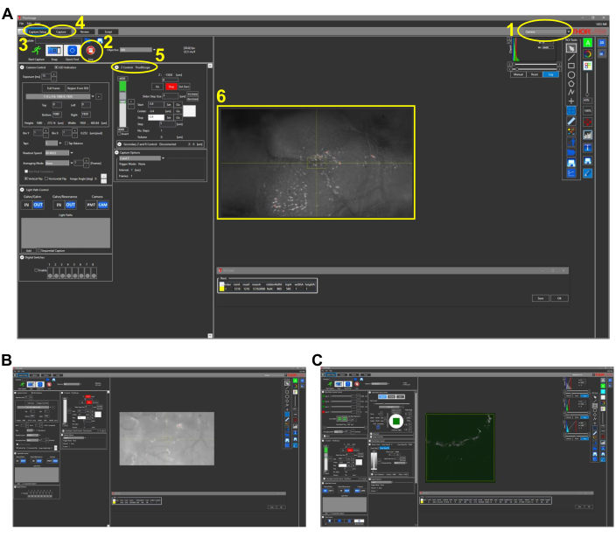Select the crosshair plus ROI tool
616x538 pixels.
[x=571, y=101]
